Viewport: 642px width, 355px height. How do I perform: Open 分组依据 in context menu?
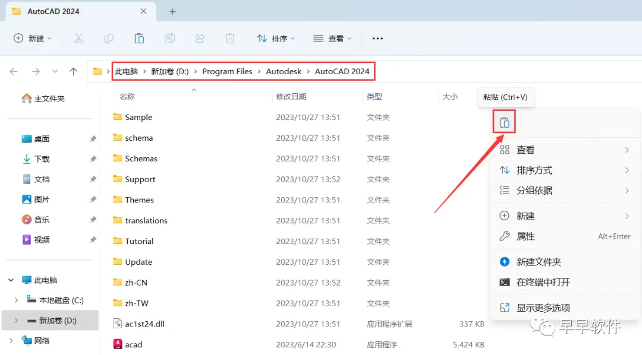click(x=565, y=190)
